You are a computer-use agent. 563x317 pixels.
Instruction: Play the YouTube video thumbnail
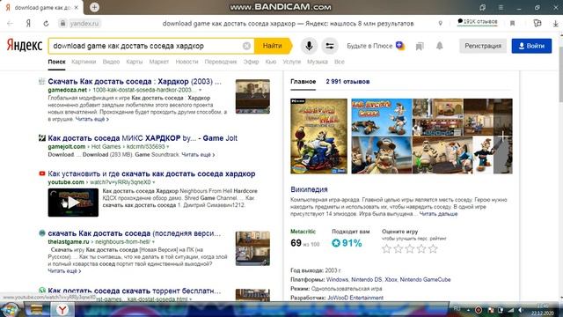coord(73,203)
